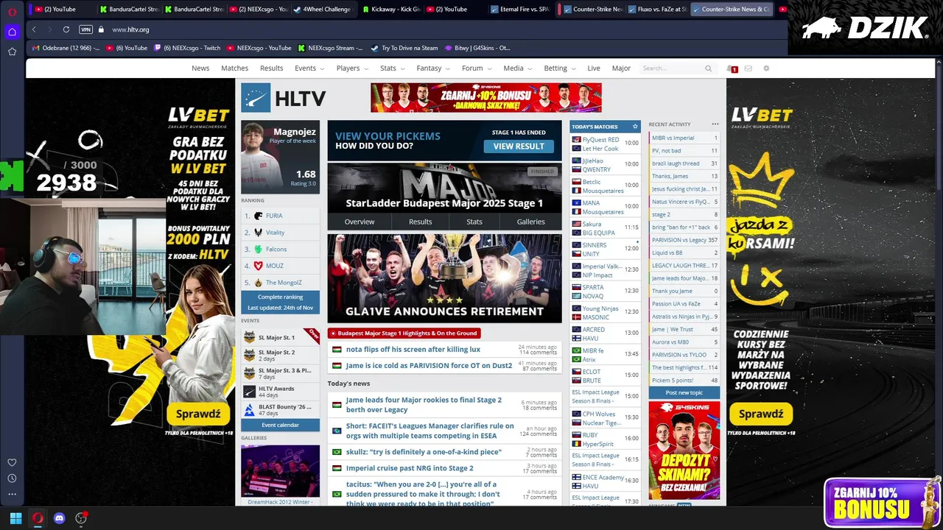Open the Recent Activity three-dot options
Image resolution: width=943 pixels, height=530 pixels.
pos(715,124)
